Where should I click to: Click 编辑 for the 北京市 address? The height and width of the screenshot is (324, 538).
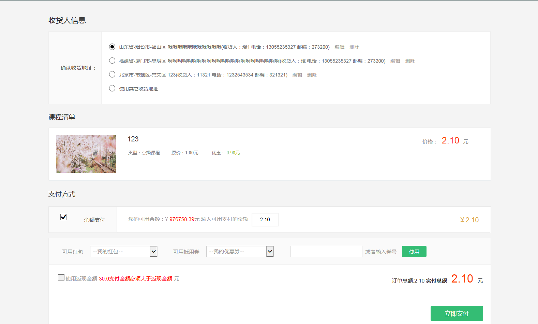297,75
